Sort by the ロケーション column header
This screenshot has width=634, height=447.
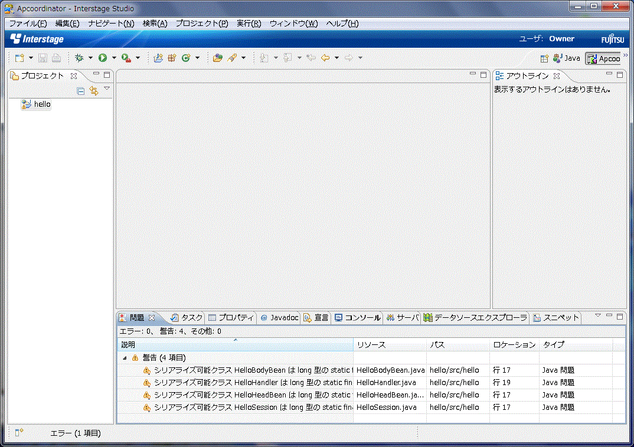tap(514, 345)
